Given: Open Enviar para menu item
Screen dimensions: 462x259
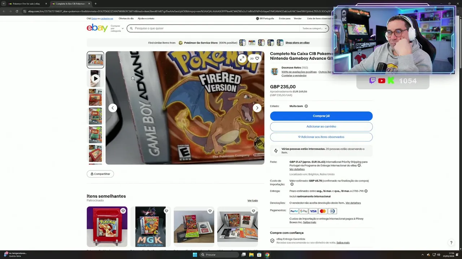Looking at the screenshot, I should tap(284, 18).
